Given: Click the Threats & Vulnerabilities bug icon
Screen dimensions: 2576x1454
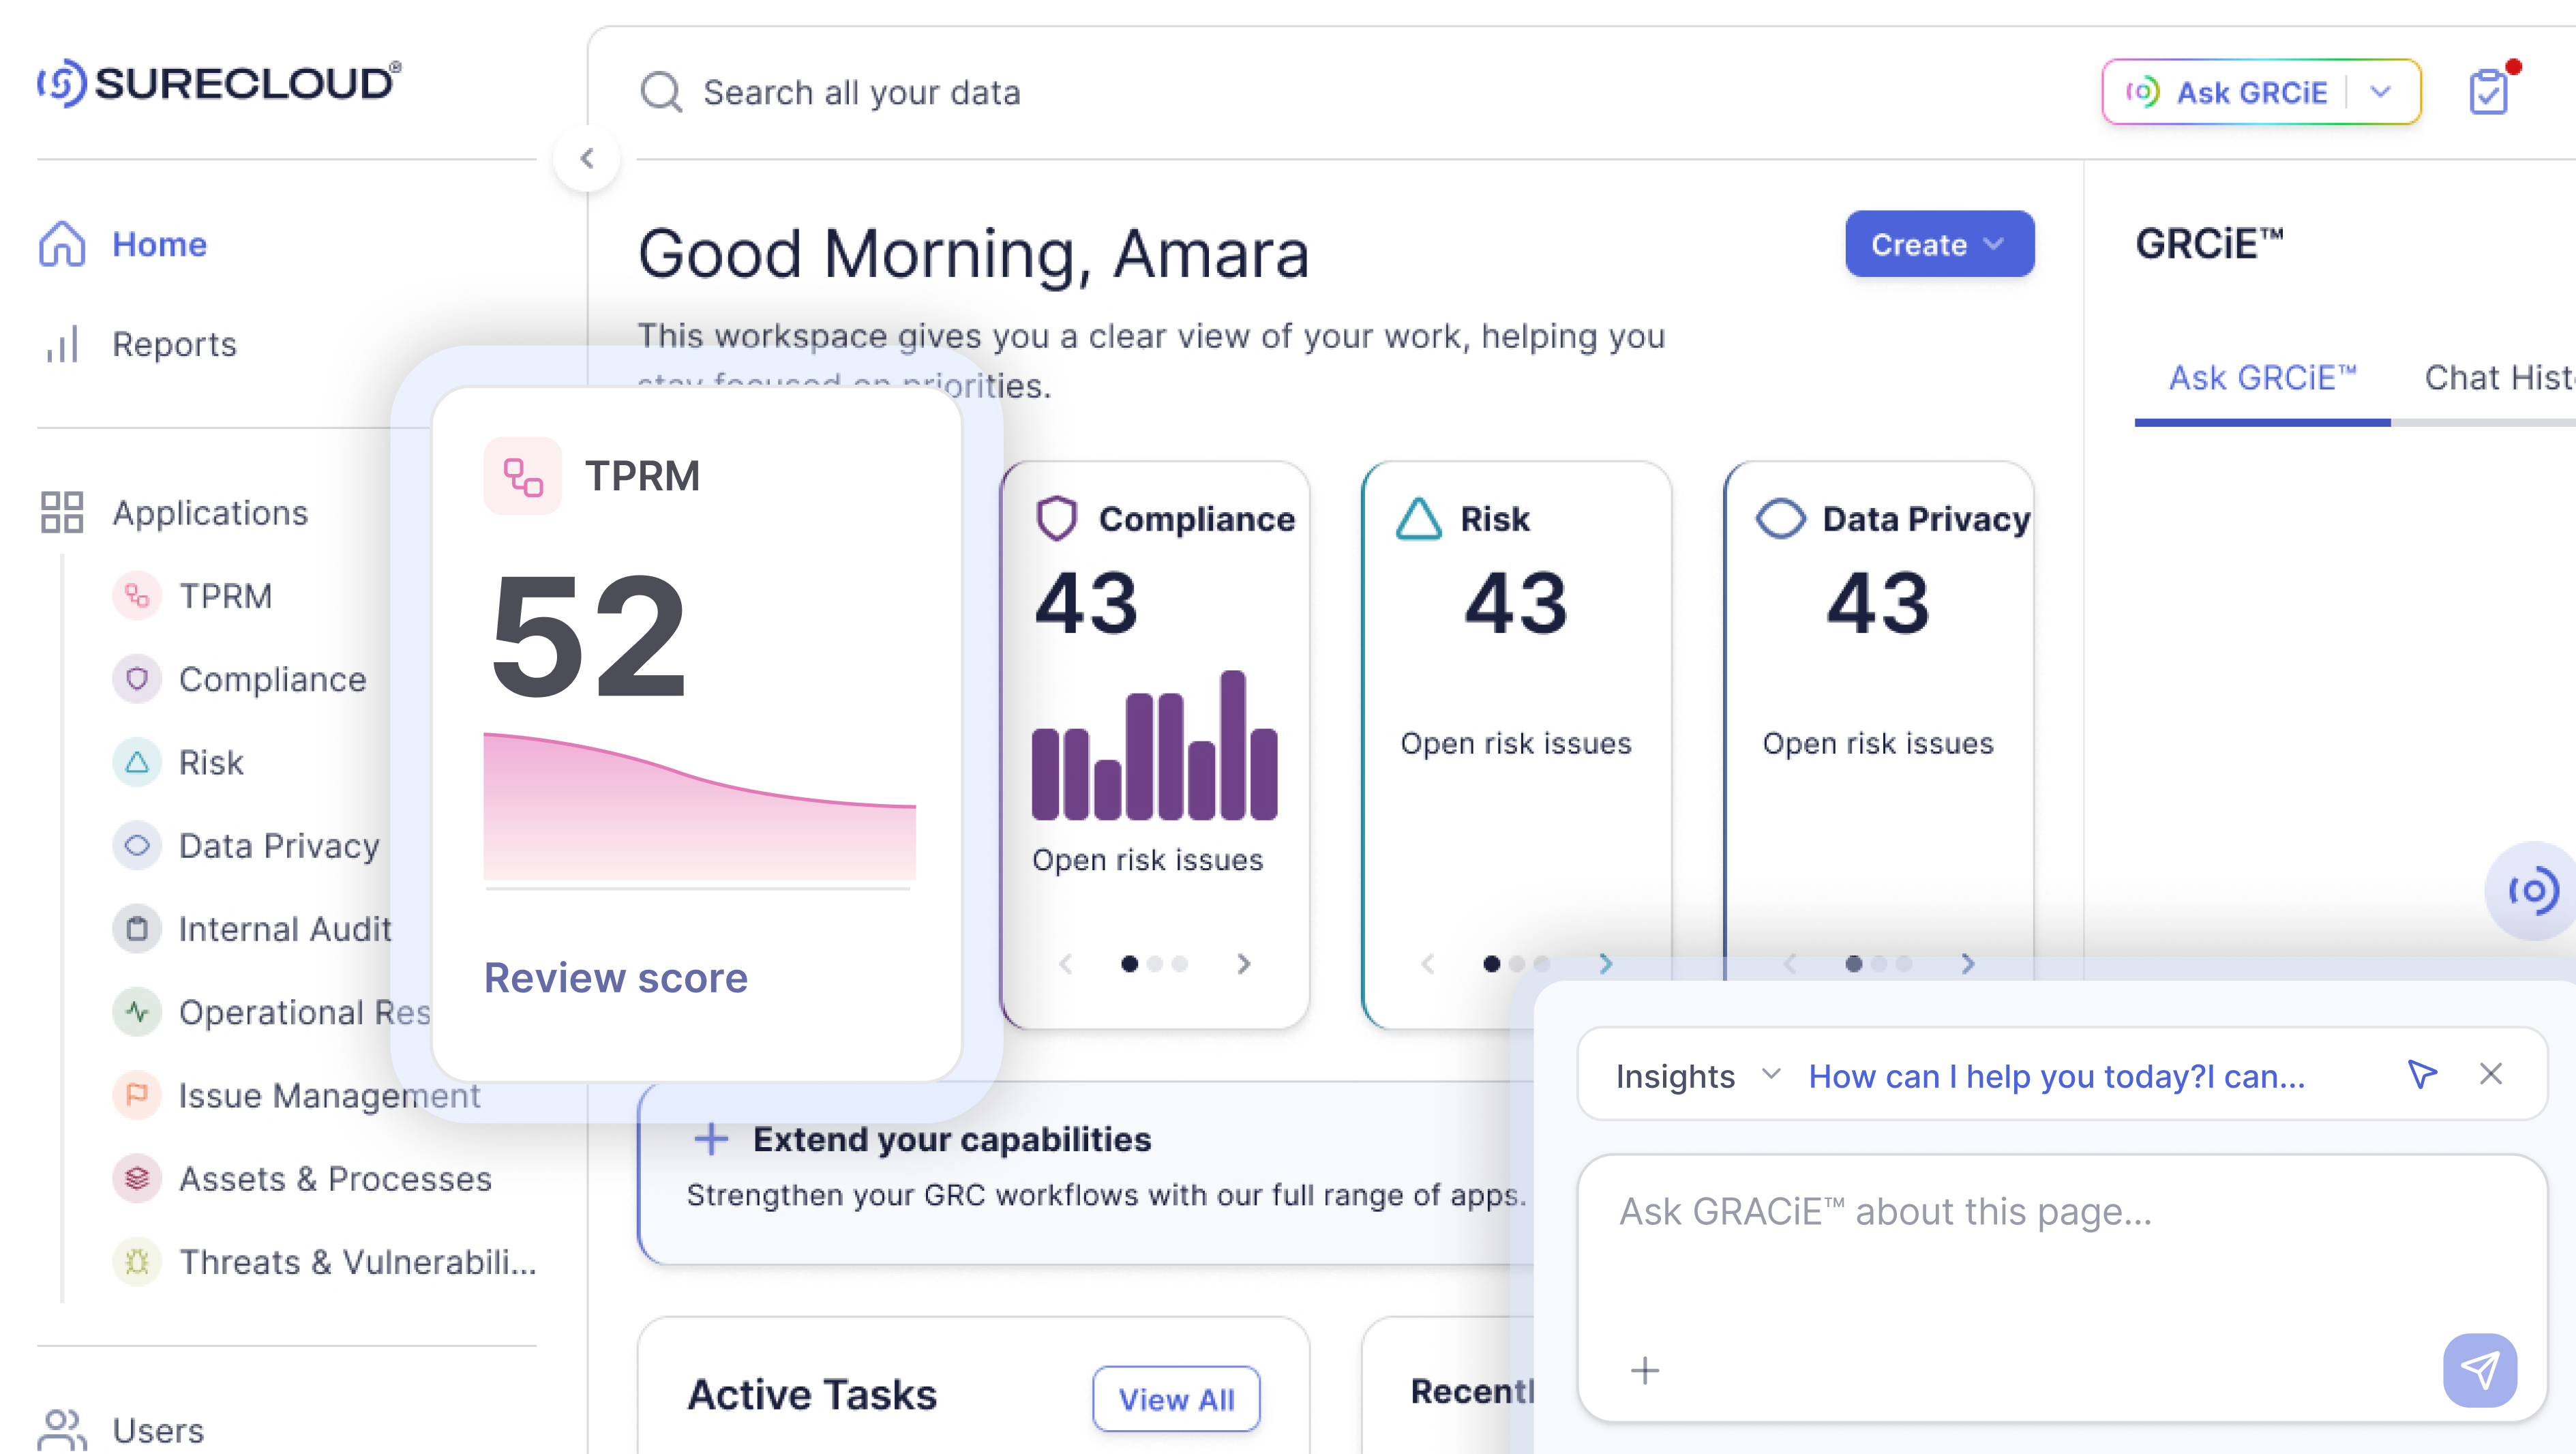Looking at the screenshot, I should (137, 1261).
